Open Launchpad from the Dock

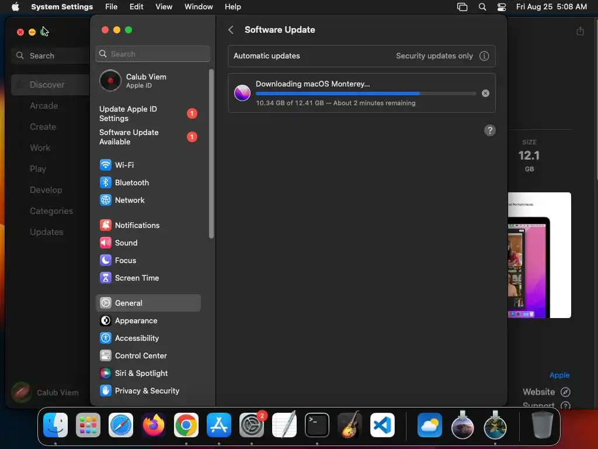click(x=88, y=425)
